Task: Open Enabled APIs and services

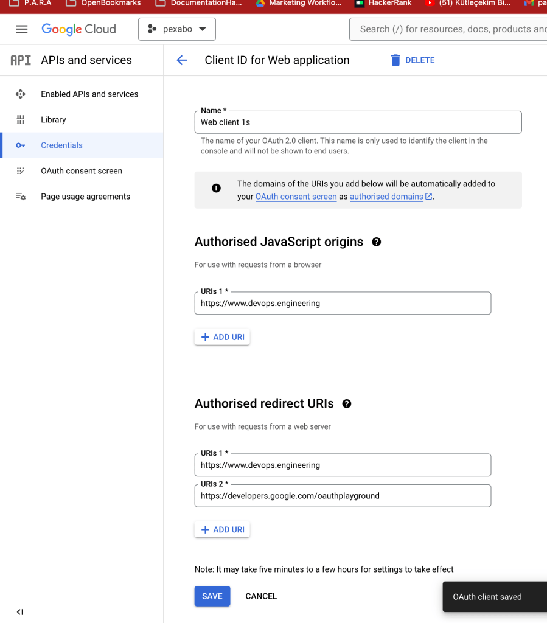Action: [x=82, y=94]
